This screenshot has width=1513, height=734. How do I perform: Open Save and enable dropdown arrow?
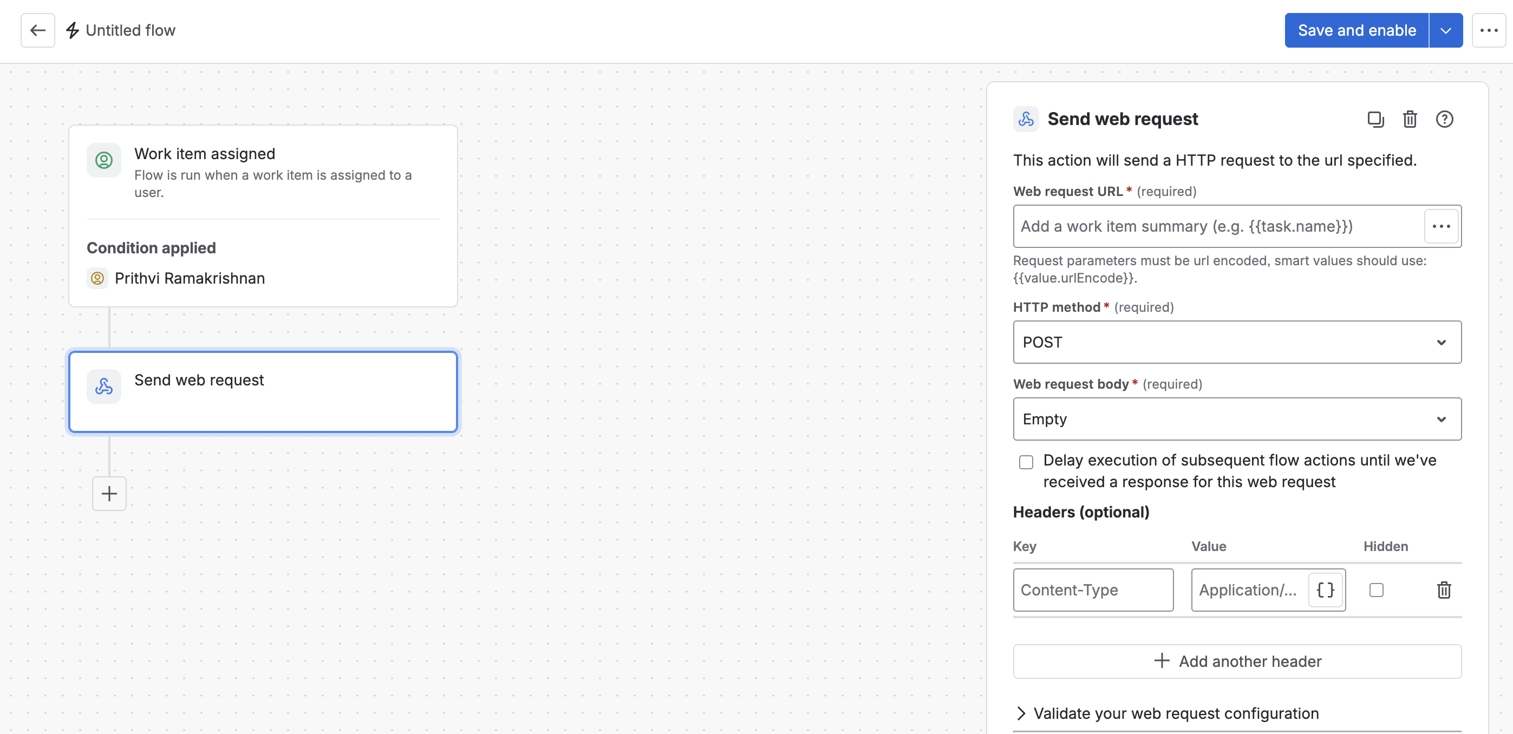1445,30
